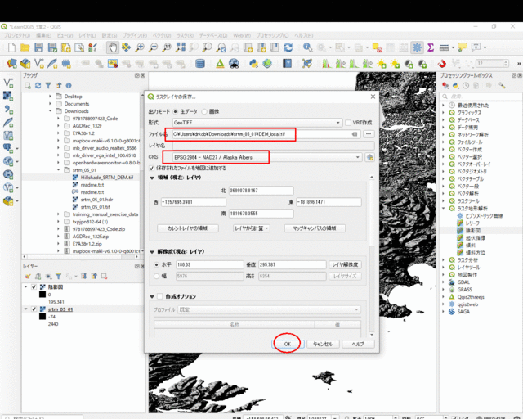Open the レイヤから計算 dropdown button
This screenshot has height=419, width=523.
(x=252, y=228)
